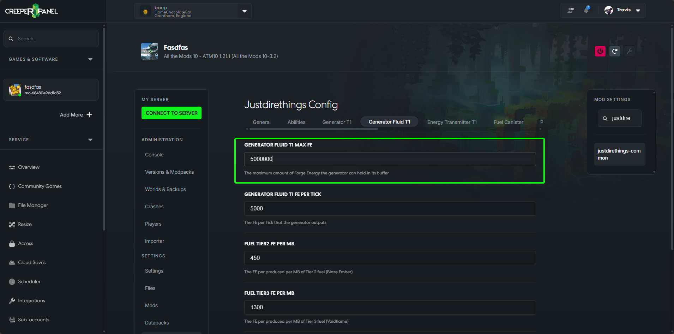Open Worlds & Backups
The height and width of the screenshot is (334, 674).
[166, 189]
